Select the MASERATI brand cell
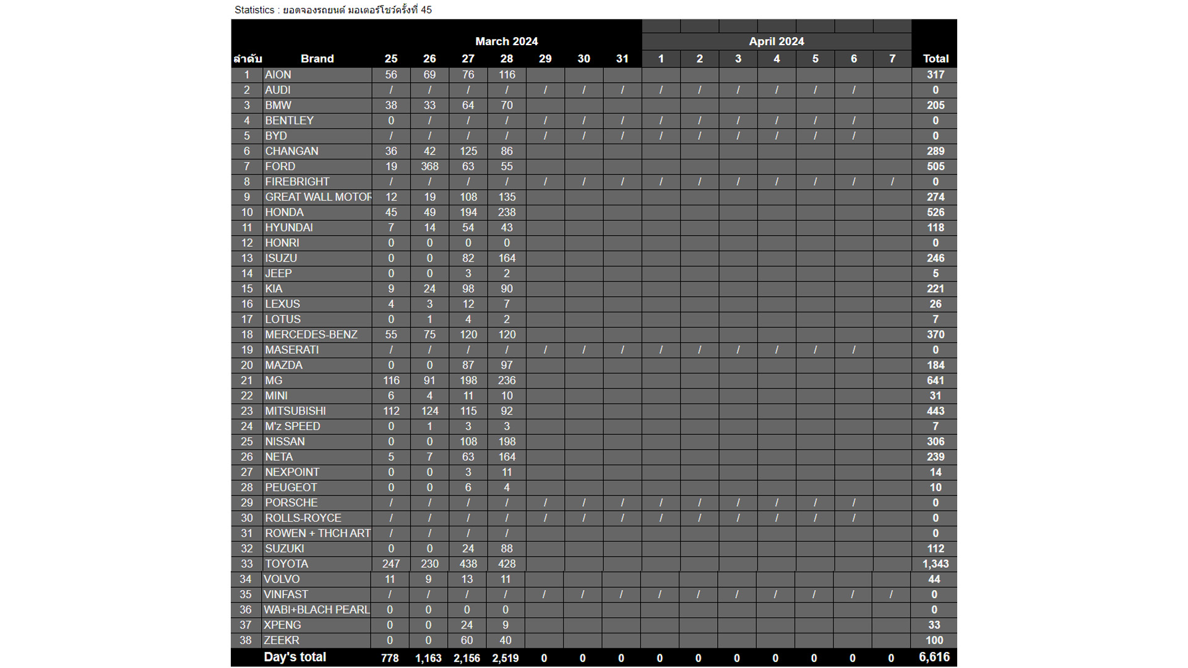The height and width of the screenshot is (668, 1188). pyautogui.click(x=317, y=350)
